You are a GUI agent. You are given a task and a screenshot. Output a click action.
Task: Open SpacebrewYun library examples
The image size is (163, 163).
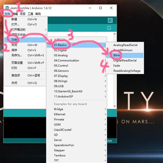(x=77, y=145)
